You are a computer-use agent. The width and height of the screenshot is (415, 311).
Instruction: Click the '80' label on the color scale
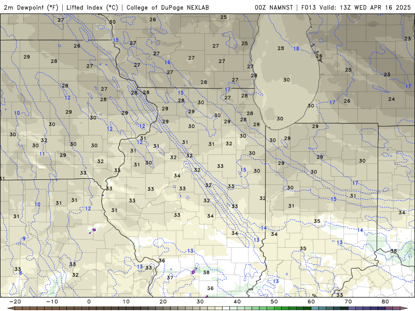coord(385,302)
